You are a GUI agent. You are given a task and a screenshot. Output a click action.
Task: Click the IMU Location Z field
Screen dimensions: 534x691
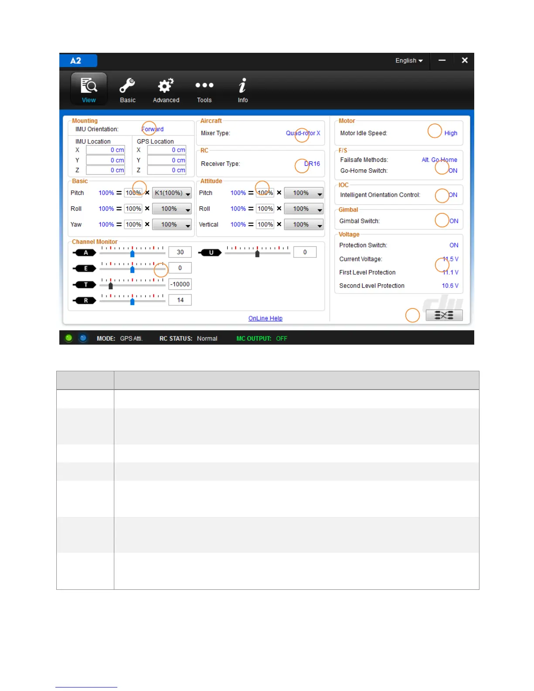[106, 170]
